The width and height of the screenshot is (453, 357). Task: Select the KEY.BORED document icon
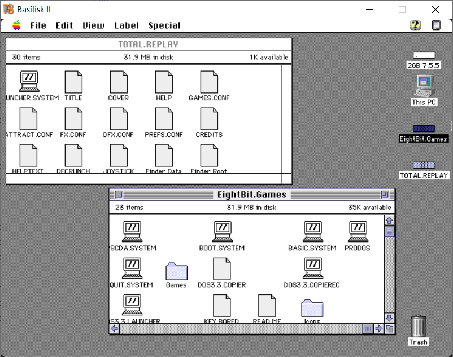pos(221,305)
